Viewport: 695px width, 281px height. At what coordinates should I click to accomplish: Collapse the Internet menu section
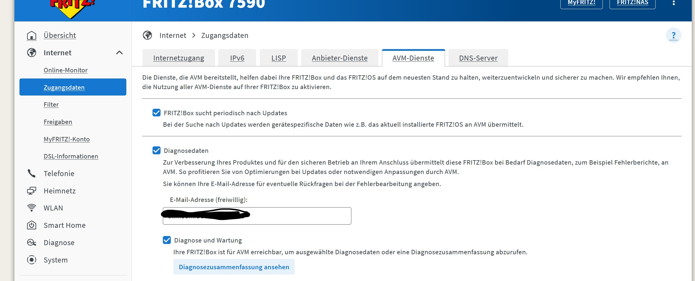119,53
